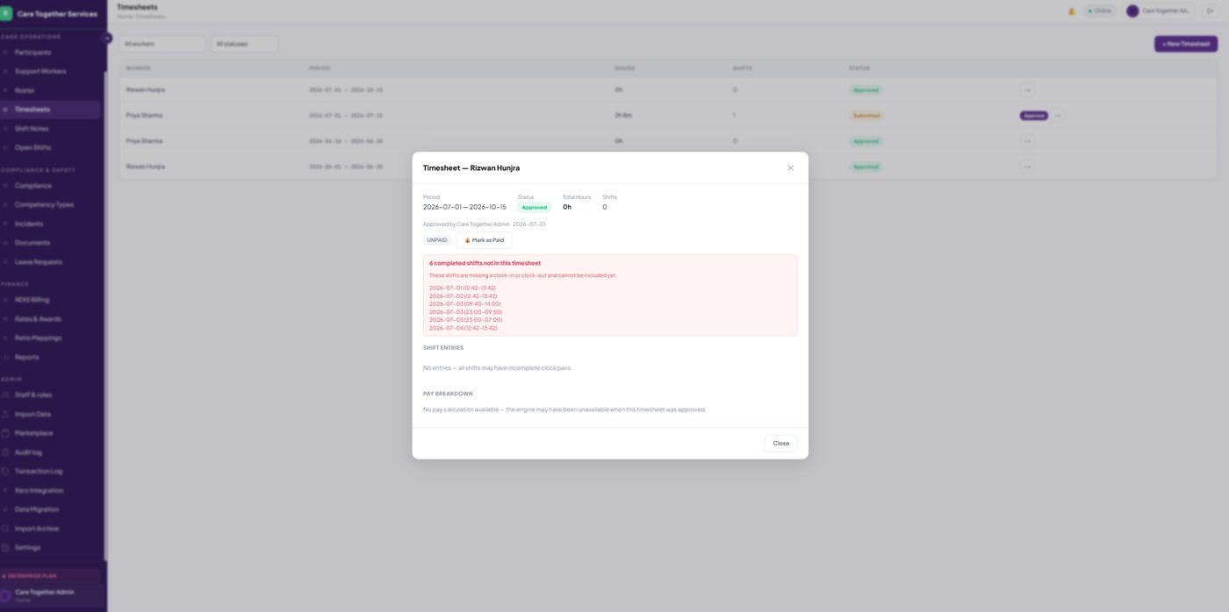Open Roster in the sidebar
Image resolution: width=1229 pixels, height=612 pixels.
click(51, 90)
